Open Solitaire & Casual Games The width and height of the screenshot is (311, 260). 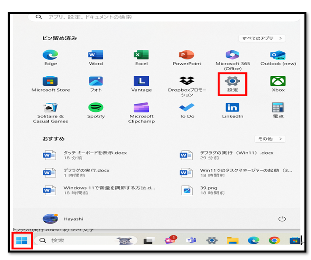pyautogui.click(x=50, y=113)
